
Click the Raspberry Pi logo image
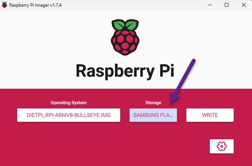click(x=125, y=37)
